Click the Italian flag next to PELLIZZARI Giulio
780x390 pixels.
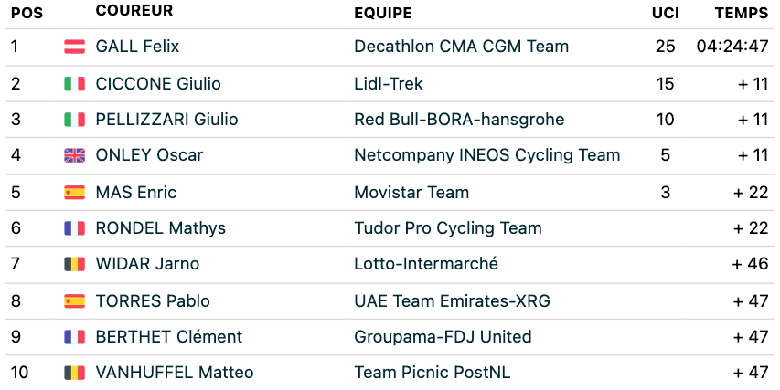pyautogui.click(x=75, y=120)
